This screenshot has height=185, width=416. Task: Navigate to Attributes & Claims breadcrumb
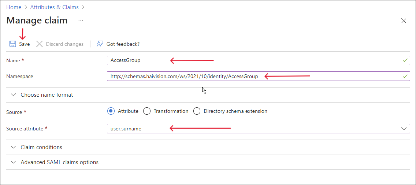[x=55, y=7]
